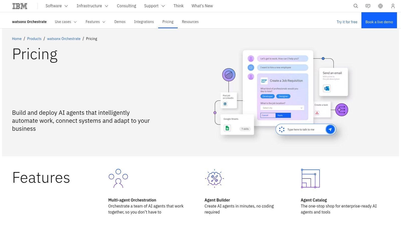Click the SAP logo in Job Requisition
The width and height of the screenshot is (401, 225).
pos(264,81)
